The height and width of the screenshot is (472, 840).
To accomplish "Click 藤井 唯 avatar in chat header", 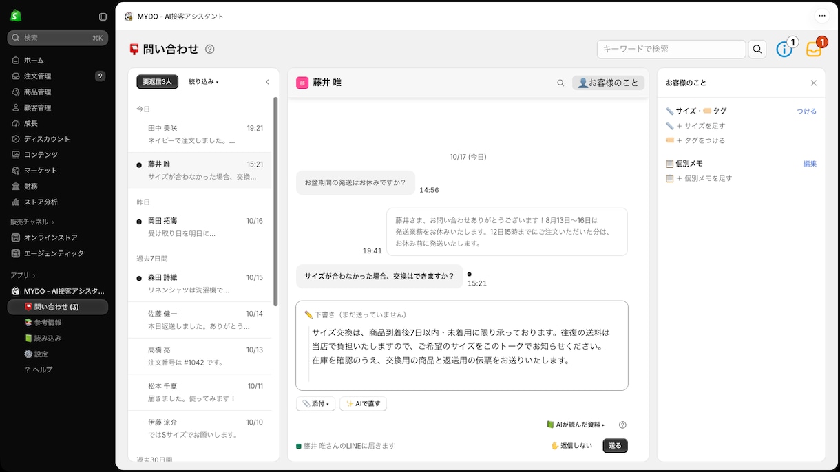I will 302,83.
